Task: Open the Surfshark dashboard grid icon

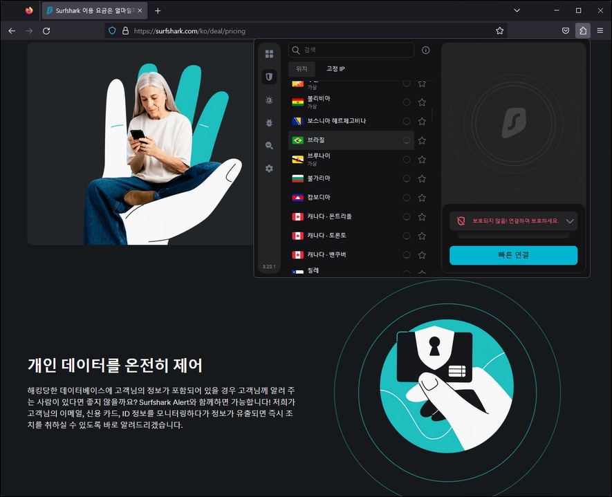Action: tap(269, 54)
